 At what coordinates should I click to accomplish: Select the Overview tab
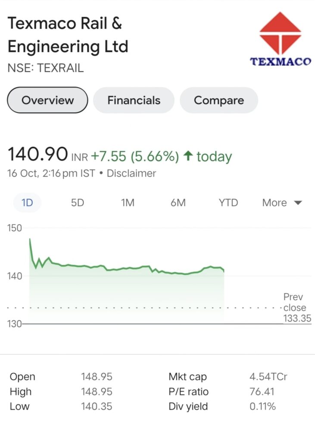click(x=47, y=100)
